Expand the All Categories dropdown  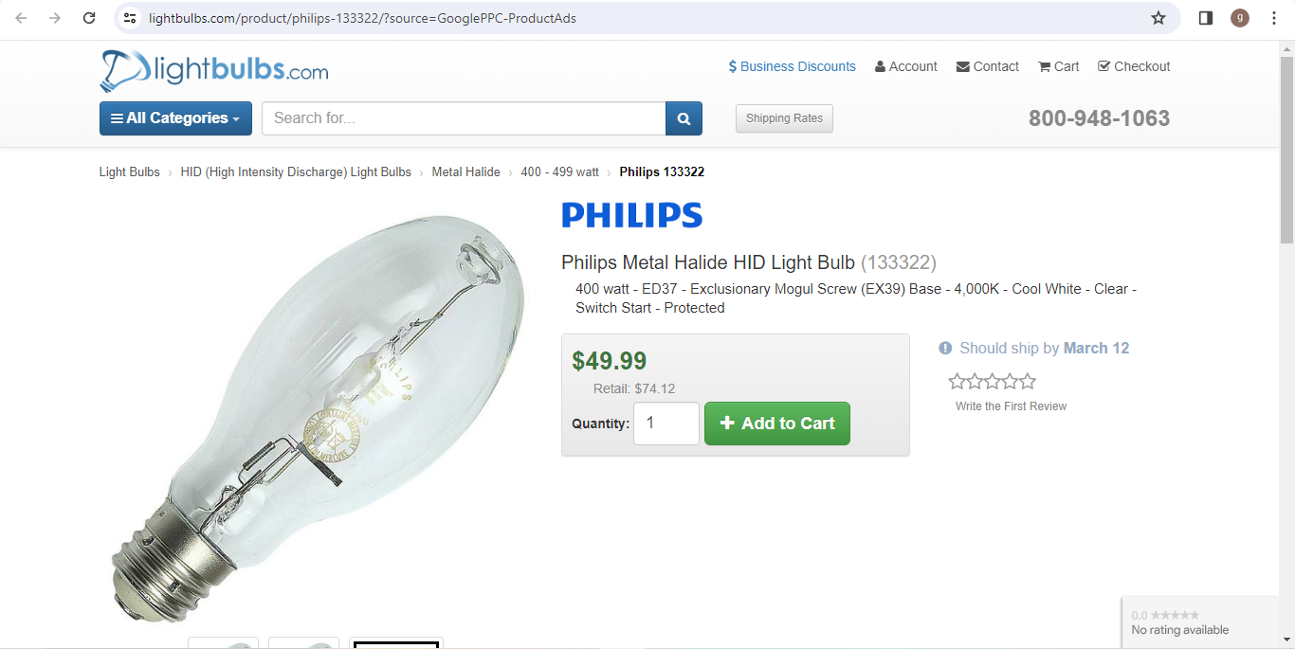tap(175, 118)
